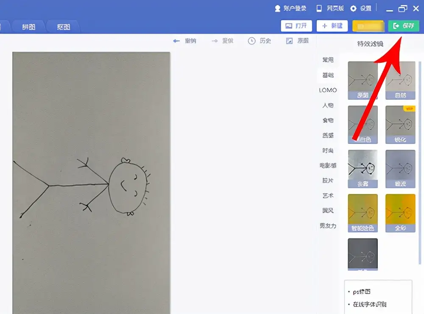Click the green 保存 save button
The image size is (424, 314).
click(x=404, y=25)
